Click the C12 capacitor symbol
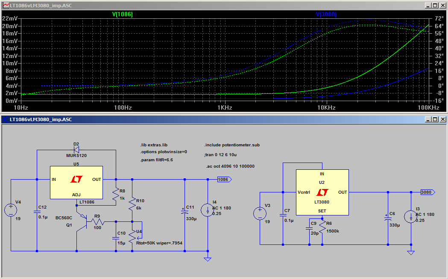Screen dimensions: 448x279 [x=37, y=212]
